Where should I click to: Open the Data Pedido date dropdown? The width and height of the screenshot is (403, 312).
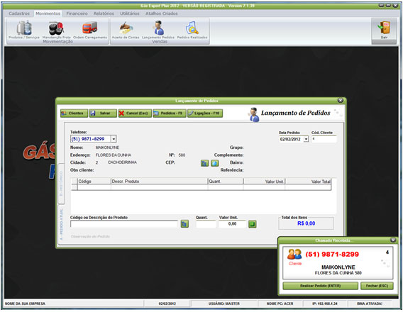click(x=306, y=139)
